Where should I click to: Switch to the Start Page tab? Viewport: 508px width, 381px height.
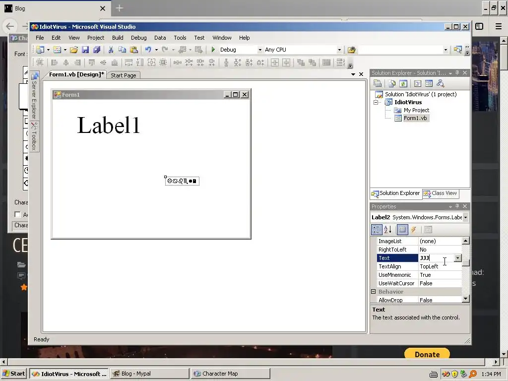124,75
